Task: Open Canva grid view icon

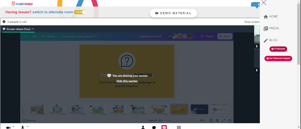Action: tap(217, 121)
